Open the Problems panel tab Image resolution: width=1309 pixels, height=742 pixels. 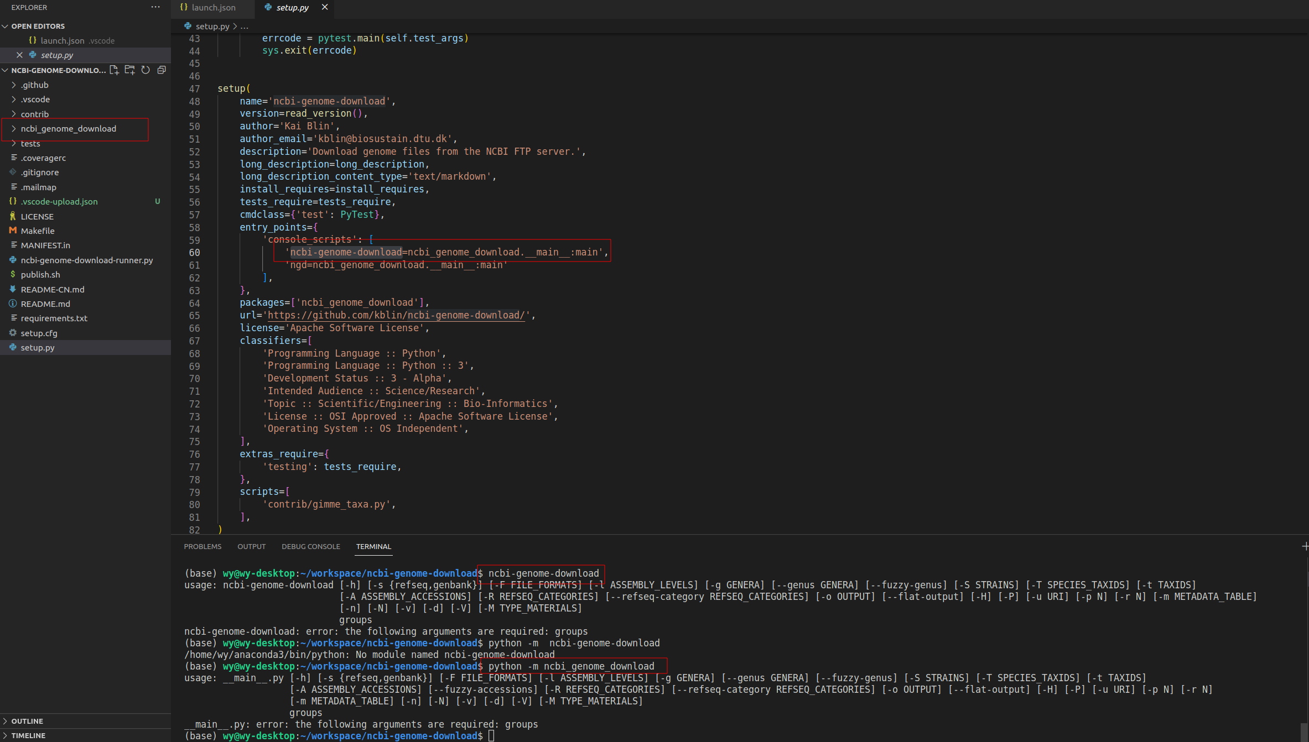click(x=202, y=546)
